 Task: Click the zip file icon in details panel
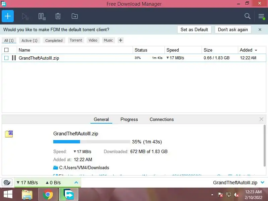(9, 134)
